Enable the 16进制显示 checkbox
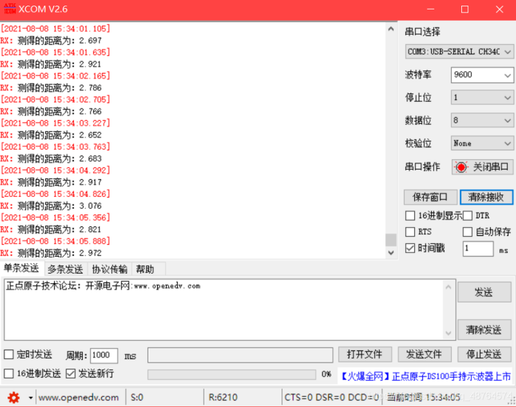 (x=410, y=216)
